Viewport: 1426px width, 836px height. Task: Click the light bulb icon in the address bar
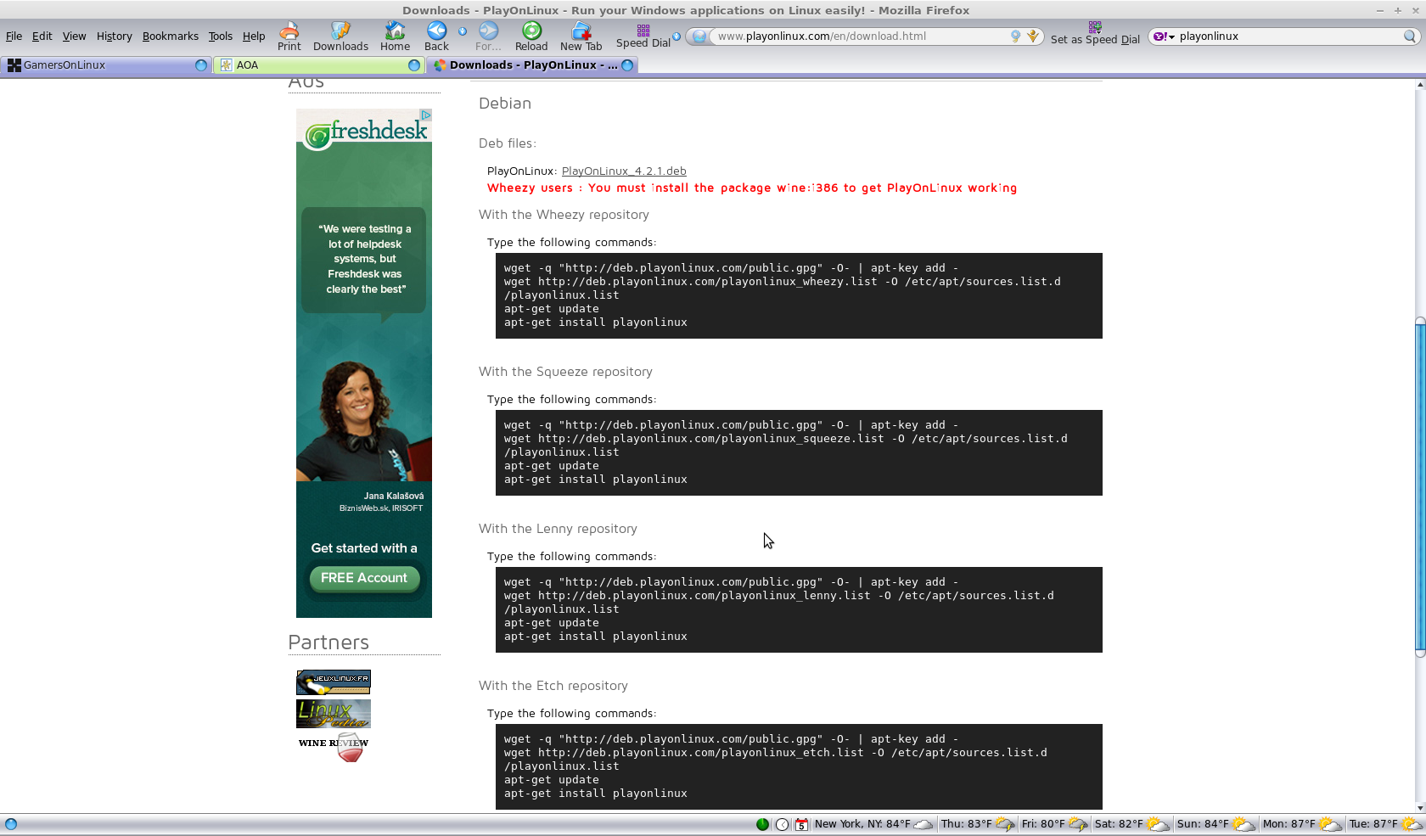coord(1015,36)
